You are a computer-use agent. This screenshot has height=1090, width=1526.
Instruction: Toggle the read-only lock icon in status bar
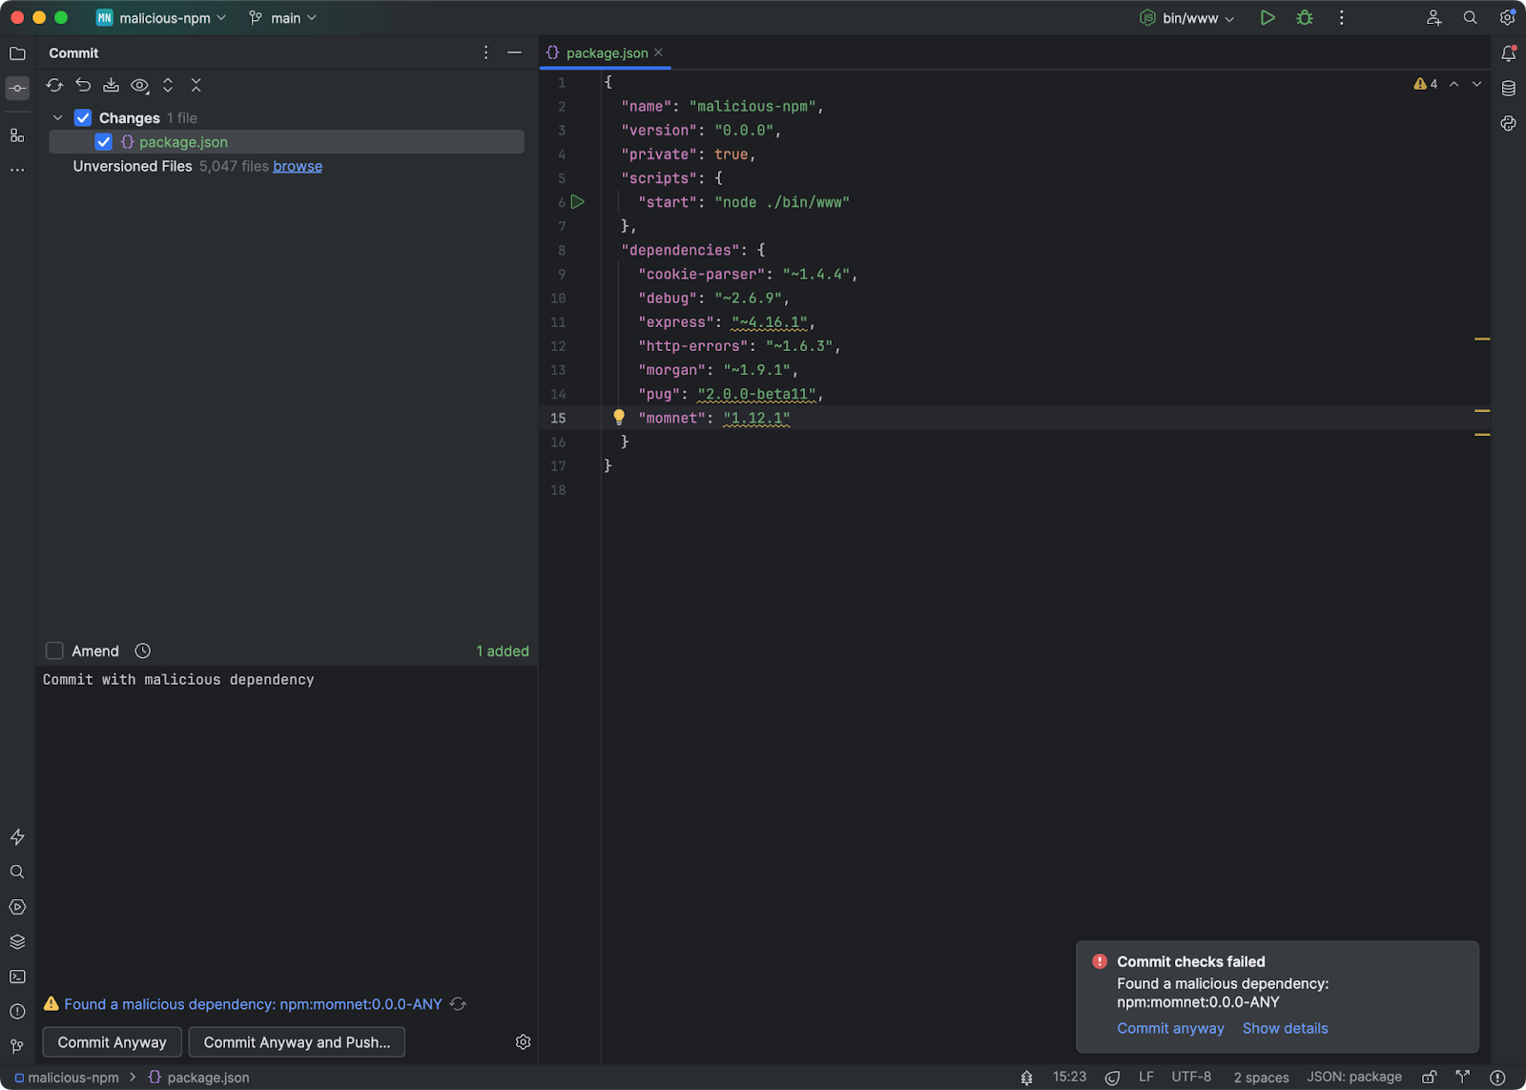click(1429, 1078)
